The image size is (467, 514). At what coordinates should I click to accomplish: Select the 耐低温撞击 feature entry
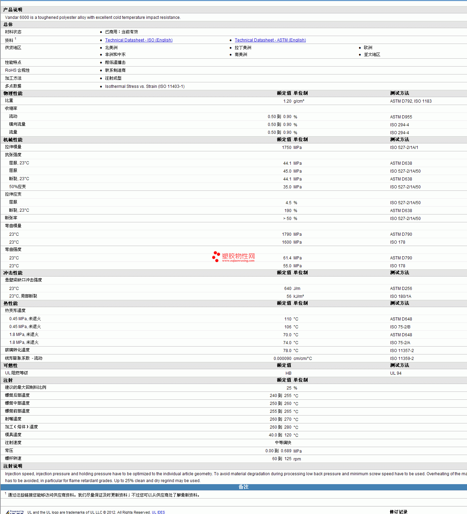116,62
